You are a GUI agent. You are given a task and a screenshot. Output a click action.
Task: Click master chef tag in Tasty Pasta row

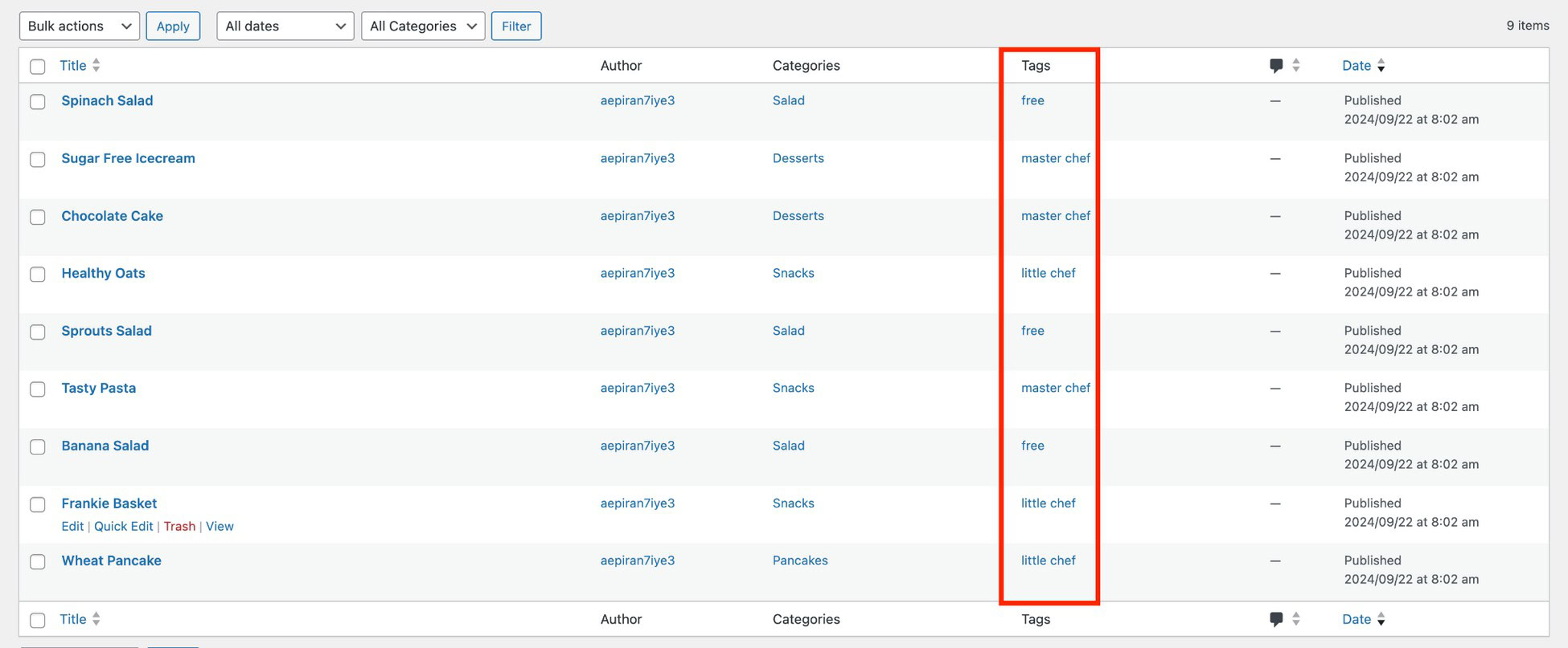1056,388
